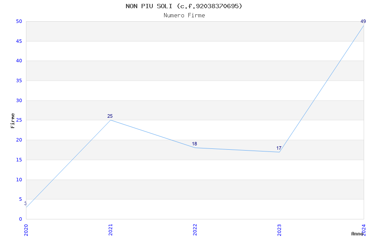This screenshot has height=238, width=368.
Task: Click the 50 y-axis tick label
Action: click(x=19, y=22)
